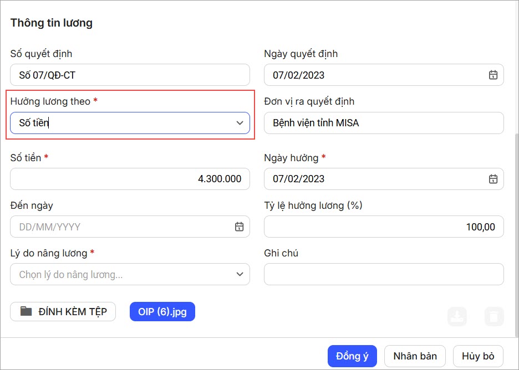This screenshot has width=519, height=370.
Task: Select the Số tiền amount field
Action: click(x=130, y=179)
